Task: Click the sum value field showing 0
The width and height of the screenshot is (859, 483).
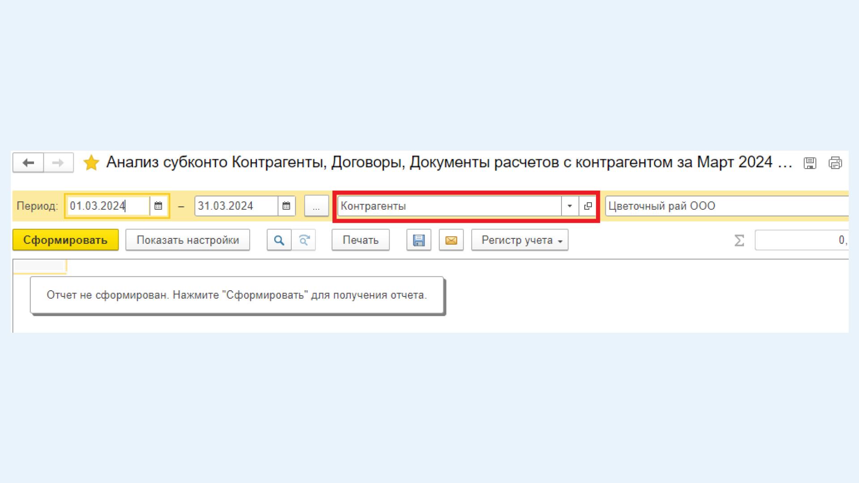Action: (802, 240)
